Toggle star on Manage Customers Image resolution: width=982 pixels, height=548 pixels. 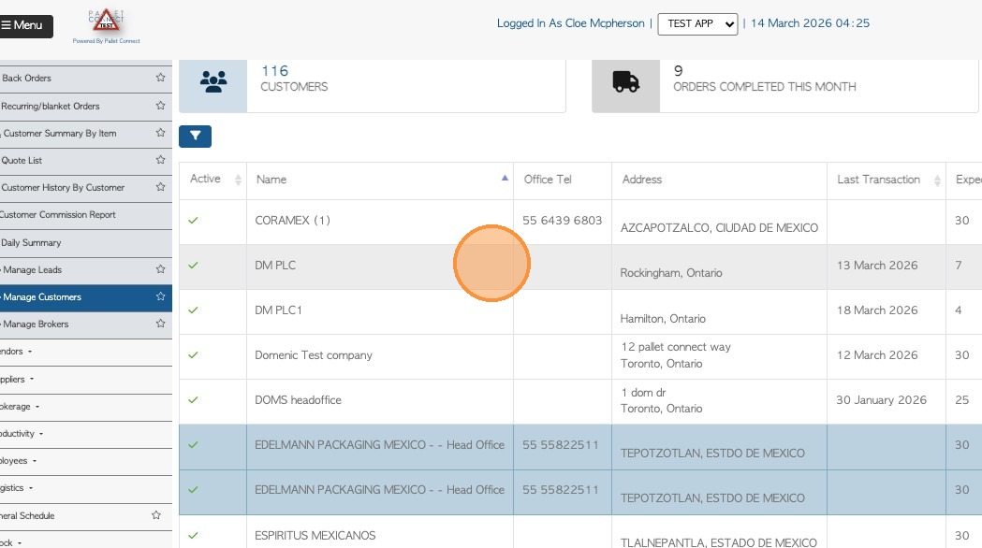(x=160, y=296)
